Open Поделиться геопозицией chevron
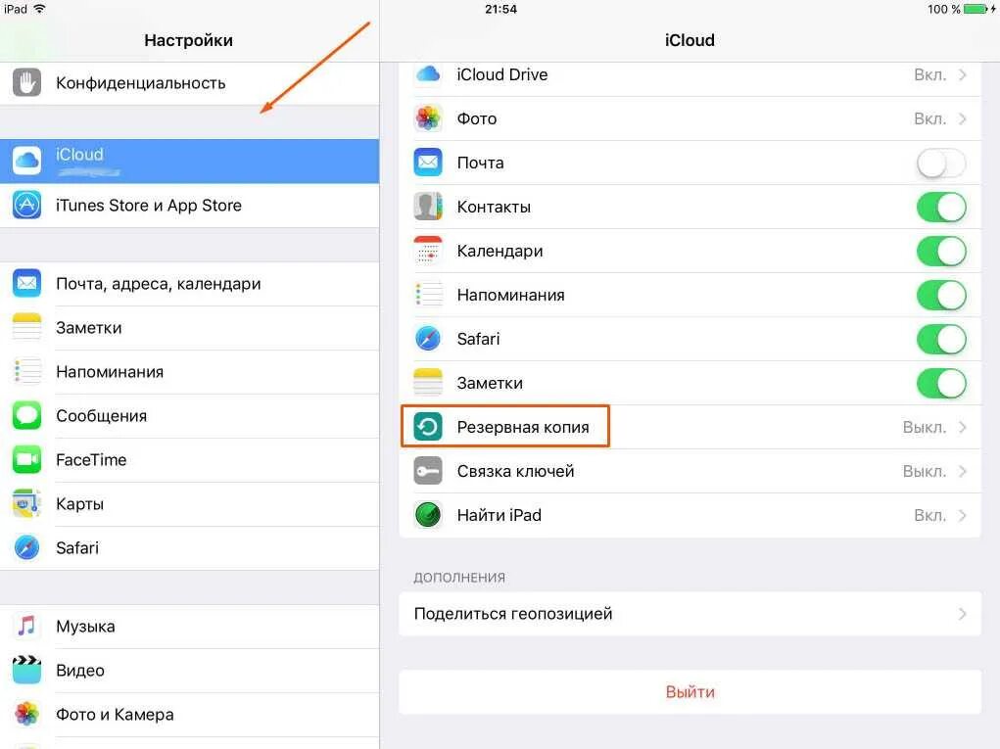The width and height of the screenshot is (1000, 749). click(963, 614)
